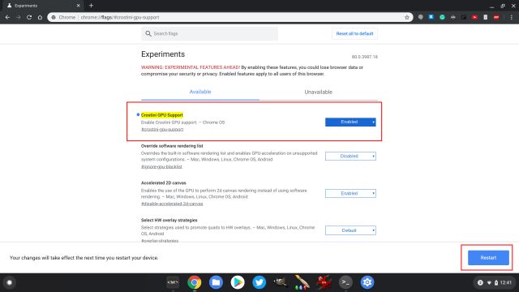The width and height of the screenshot is (519, 292).
Task: Open Override software rendering list dropdown
Action: (x=350, y=156)
